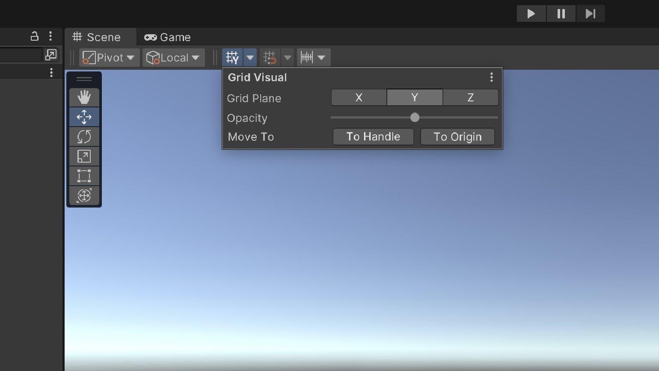Image resolution: width=659 pixels, height=371 pixels.
Task: Toggle the scene grid visibility
Action: pos(232,57)
